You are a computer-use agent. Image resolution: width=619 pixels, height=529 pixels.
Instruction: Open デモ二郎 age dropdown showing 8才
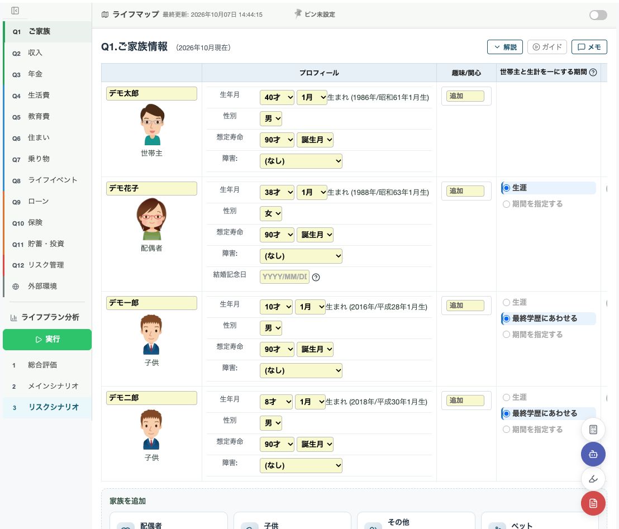point(276,402)
